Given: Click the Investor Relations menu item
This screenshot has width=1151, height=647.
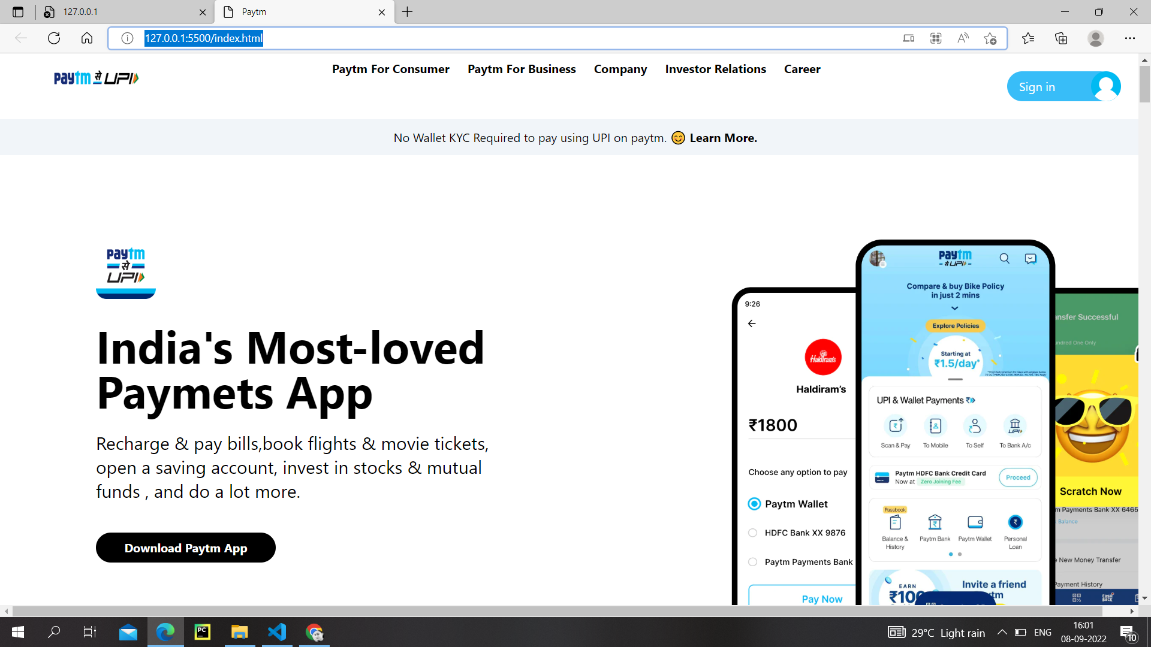Looking at the screenshot, I should tap(715, 69).
